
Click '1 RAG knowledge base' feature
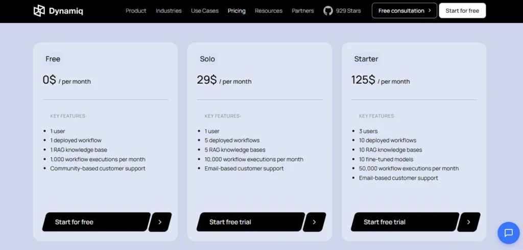(x=79, y=150)
